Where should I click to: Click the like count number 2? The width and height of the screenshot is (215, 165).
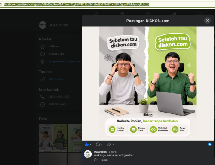click(x=91, y=144)
